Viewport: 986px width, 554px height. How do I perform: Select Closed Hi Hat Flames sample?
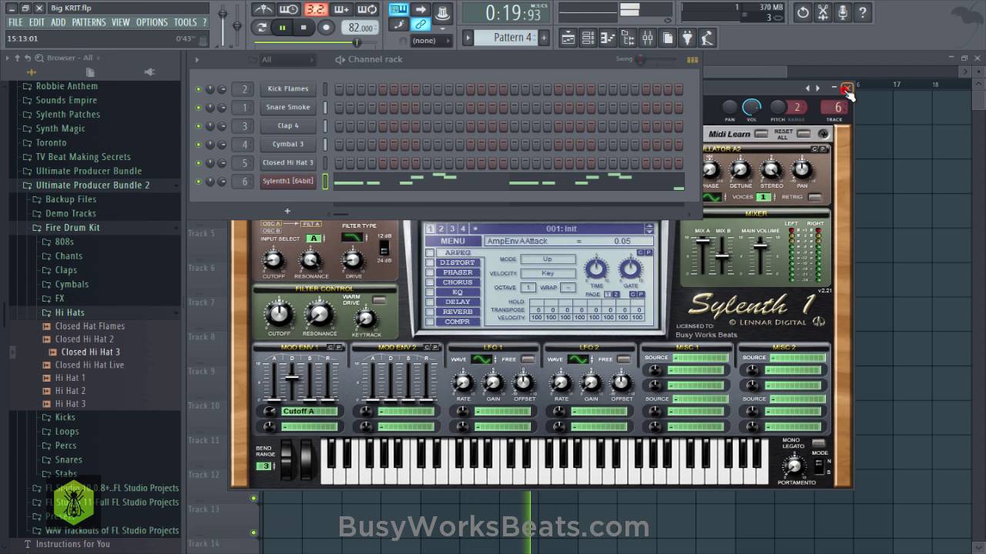pos(89,326)
